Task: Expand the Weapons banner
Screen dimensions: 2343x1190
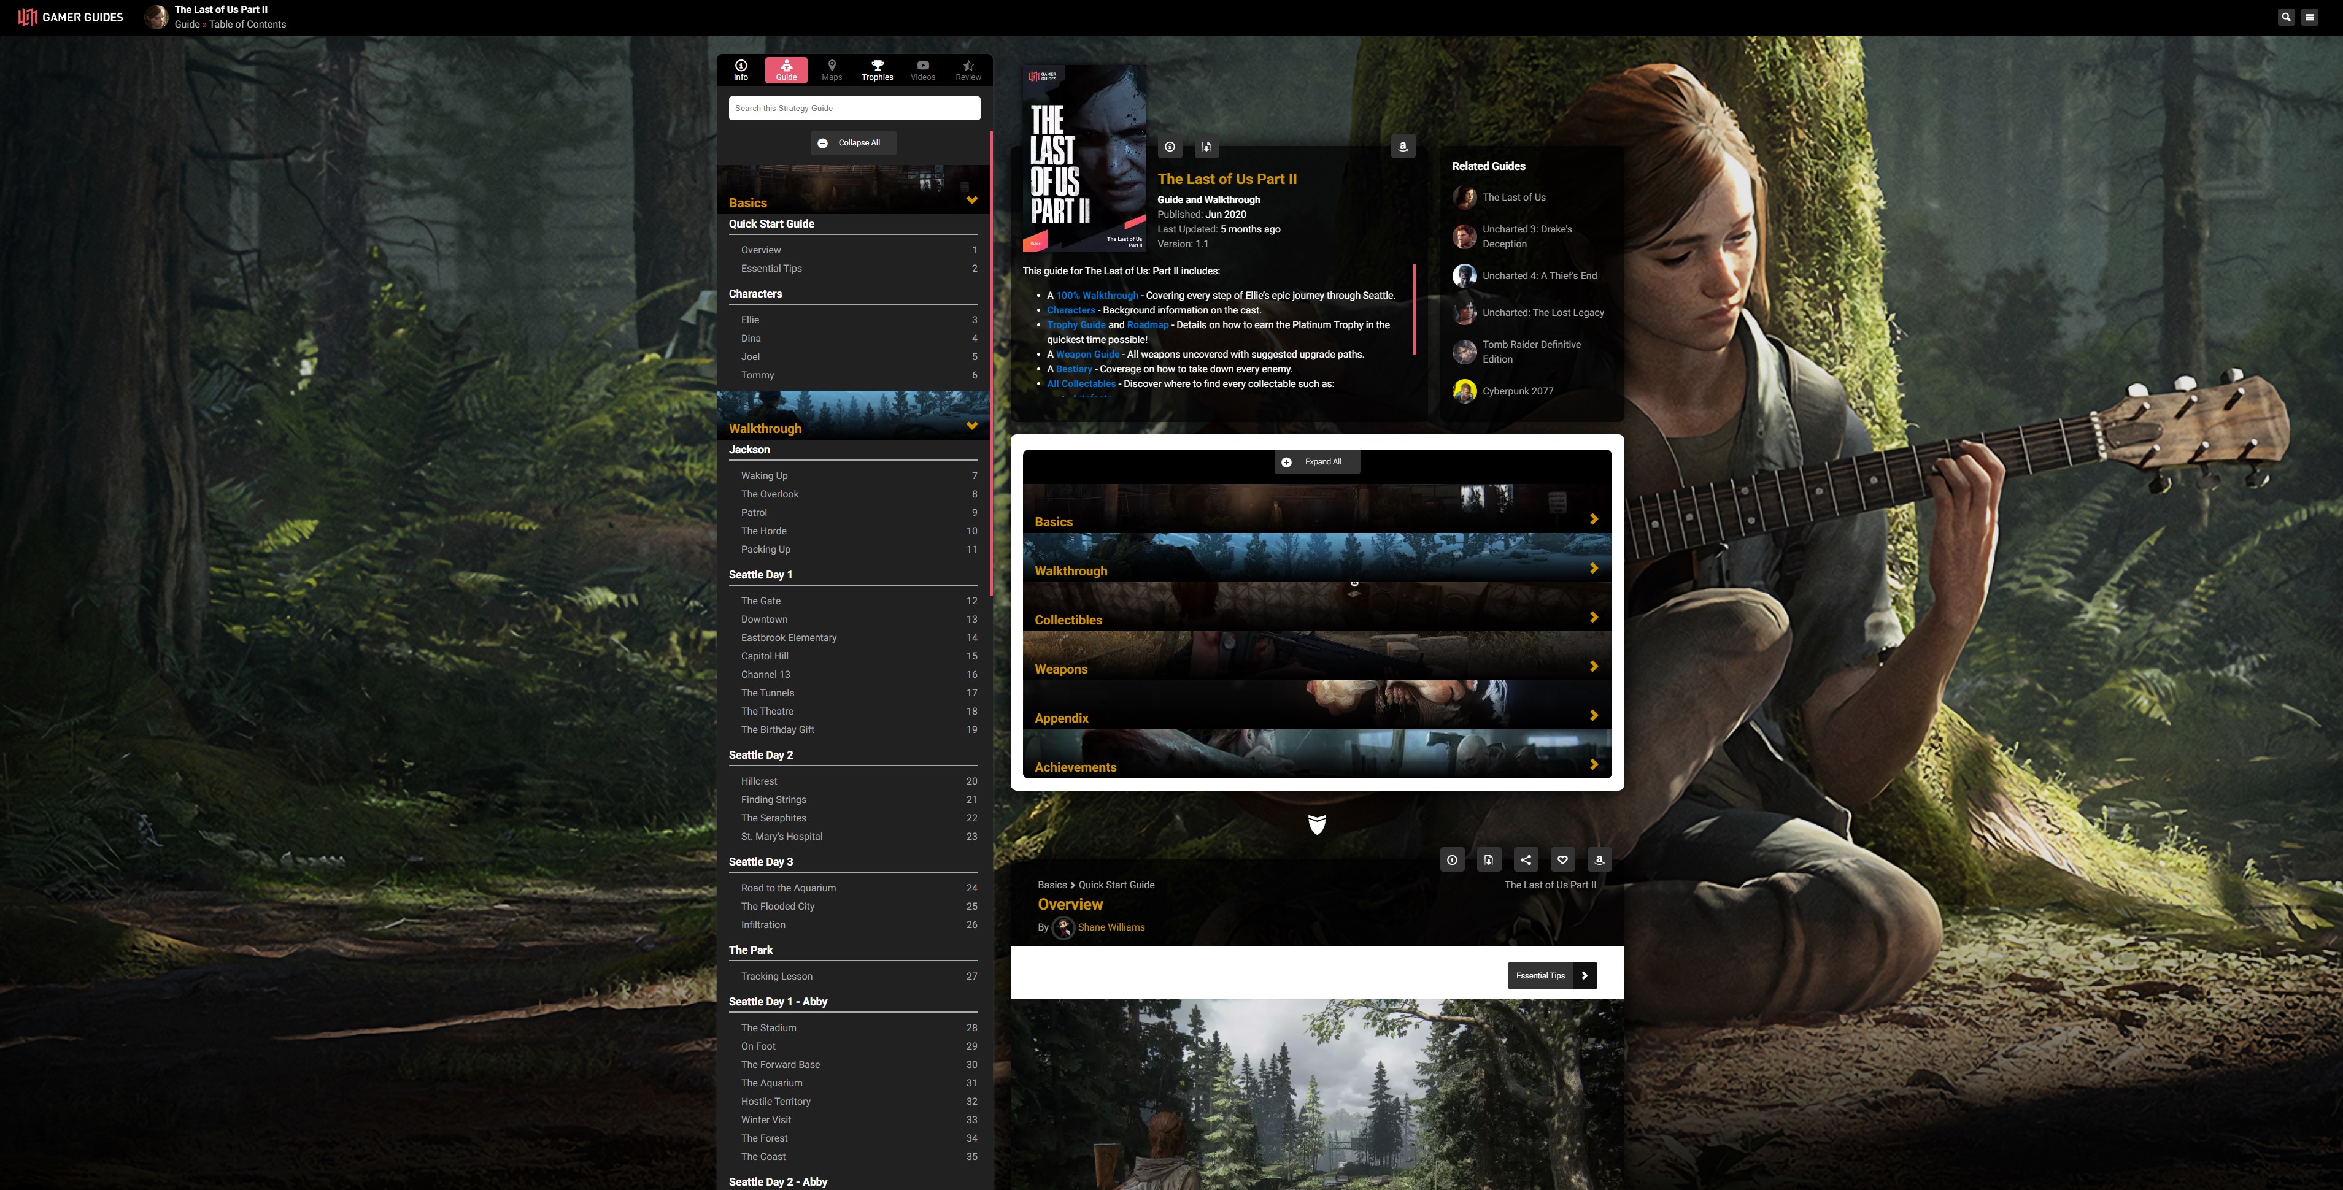Action: (1317, 656)
